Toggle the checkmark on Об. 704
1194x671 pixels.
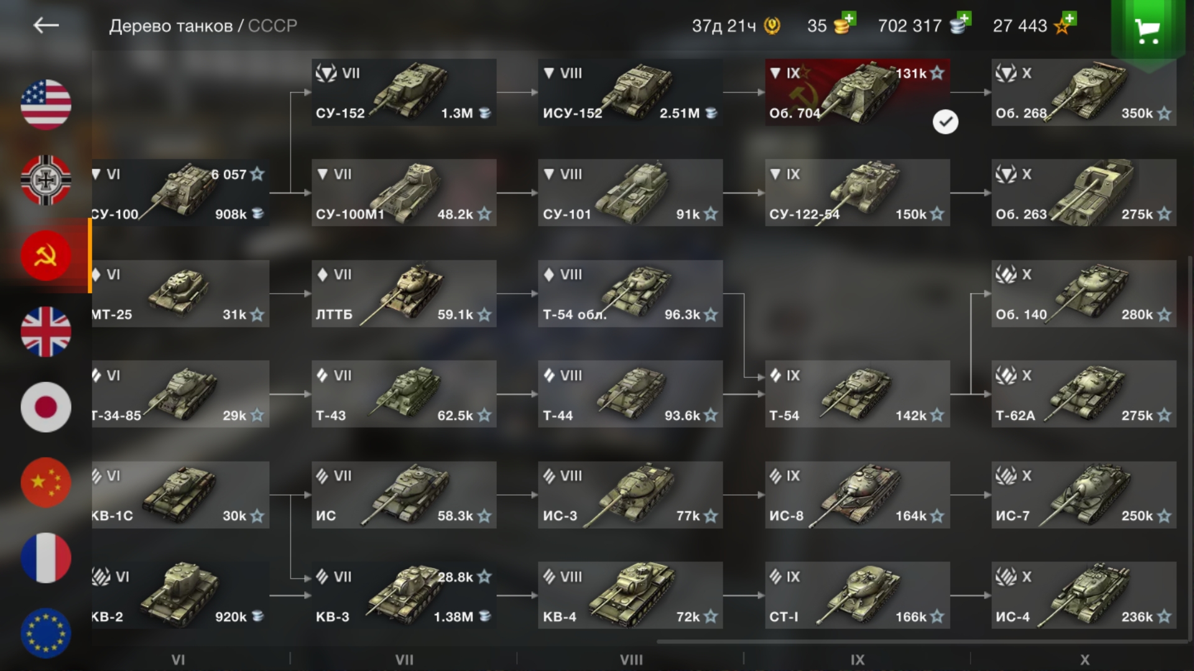point(945,122)
